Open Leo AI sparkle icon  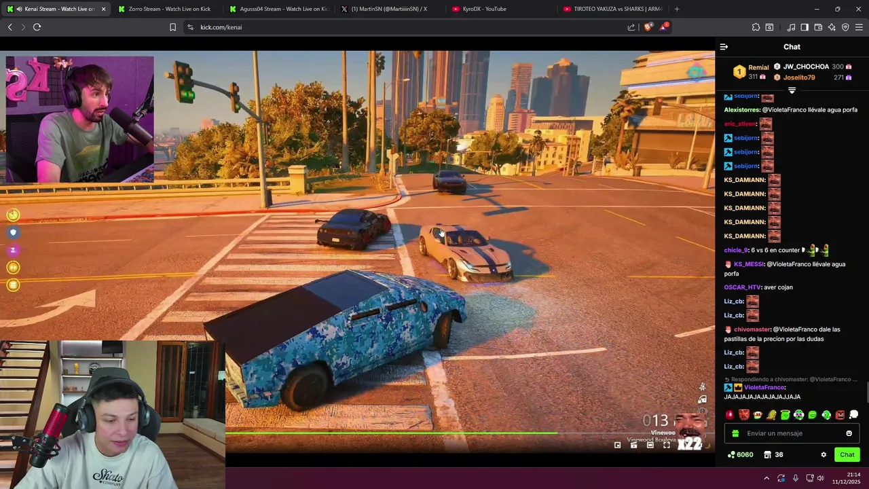pos(832,27)
